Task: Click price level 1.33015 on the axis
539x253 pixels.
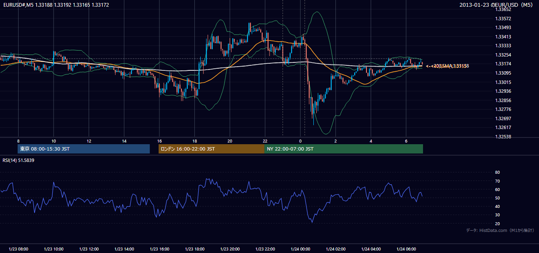Action: (503, 82)
